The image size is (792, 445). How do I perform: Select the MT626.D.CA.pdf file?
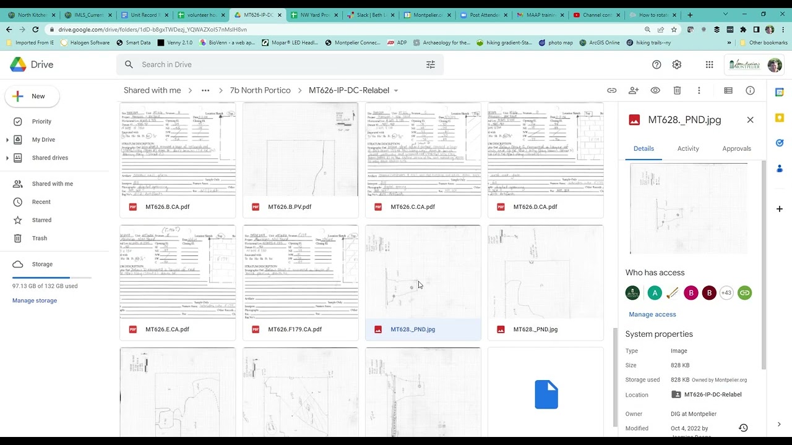point(545,160)
